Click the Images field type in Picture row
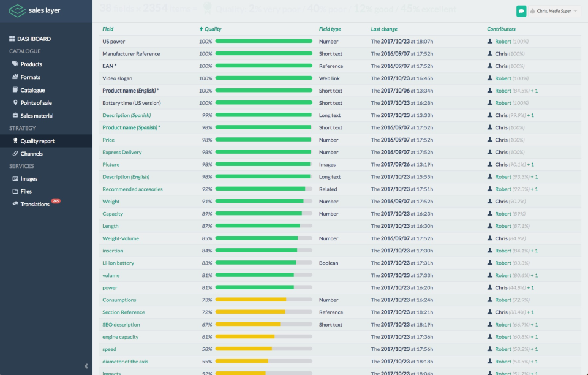588x375 pixels. coord(327,165)
